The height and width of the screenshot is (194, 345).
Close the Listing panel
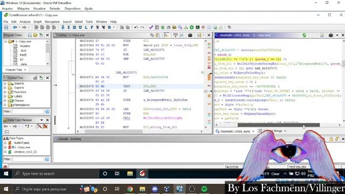tap(209, 35)
